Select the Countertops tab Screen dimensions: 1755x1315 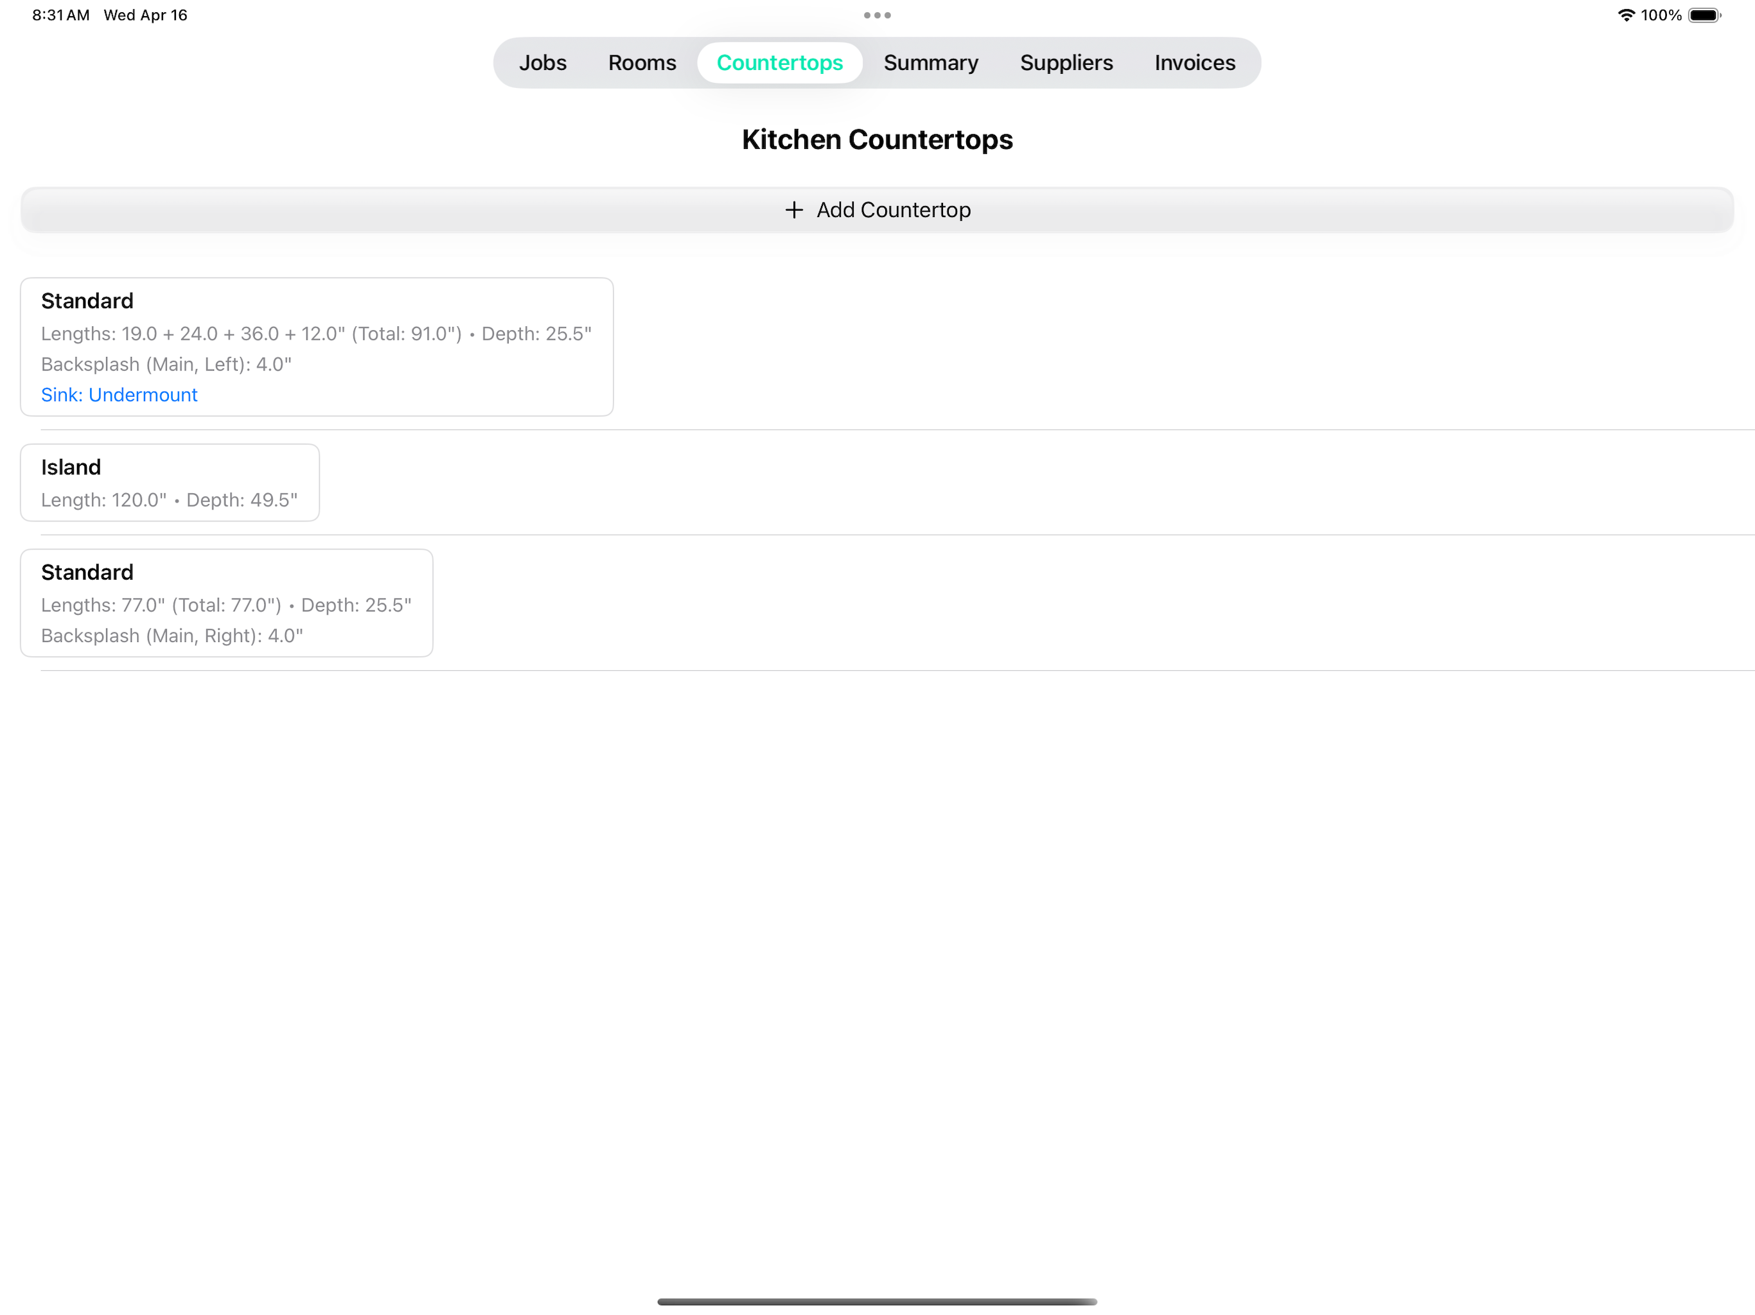[x=779, y=63]
